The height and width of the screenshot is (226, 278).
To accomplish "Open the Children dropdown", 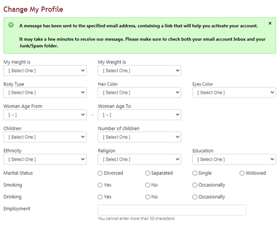I will (45, 137).
